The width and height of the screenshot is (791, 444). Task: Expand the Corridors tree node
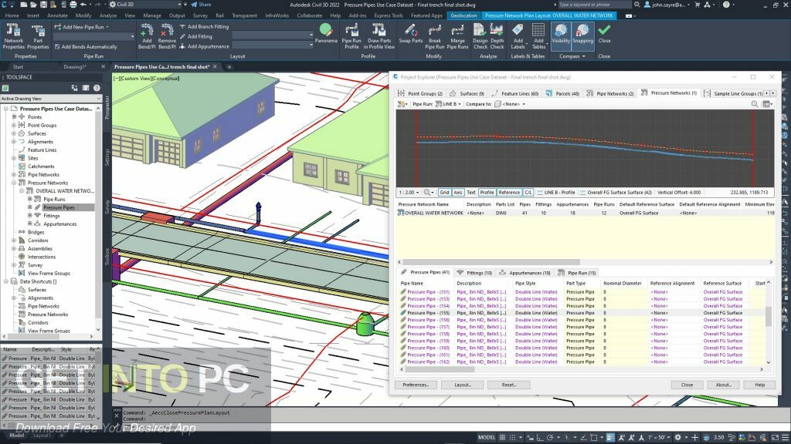(x=14, y=240)
